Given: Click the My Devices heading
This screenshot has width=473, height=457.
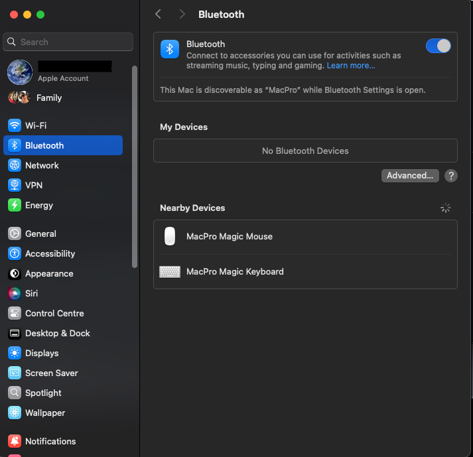Looking at the screenshot, I should pyautogui.click(x=184, y=127).
